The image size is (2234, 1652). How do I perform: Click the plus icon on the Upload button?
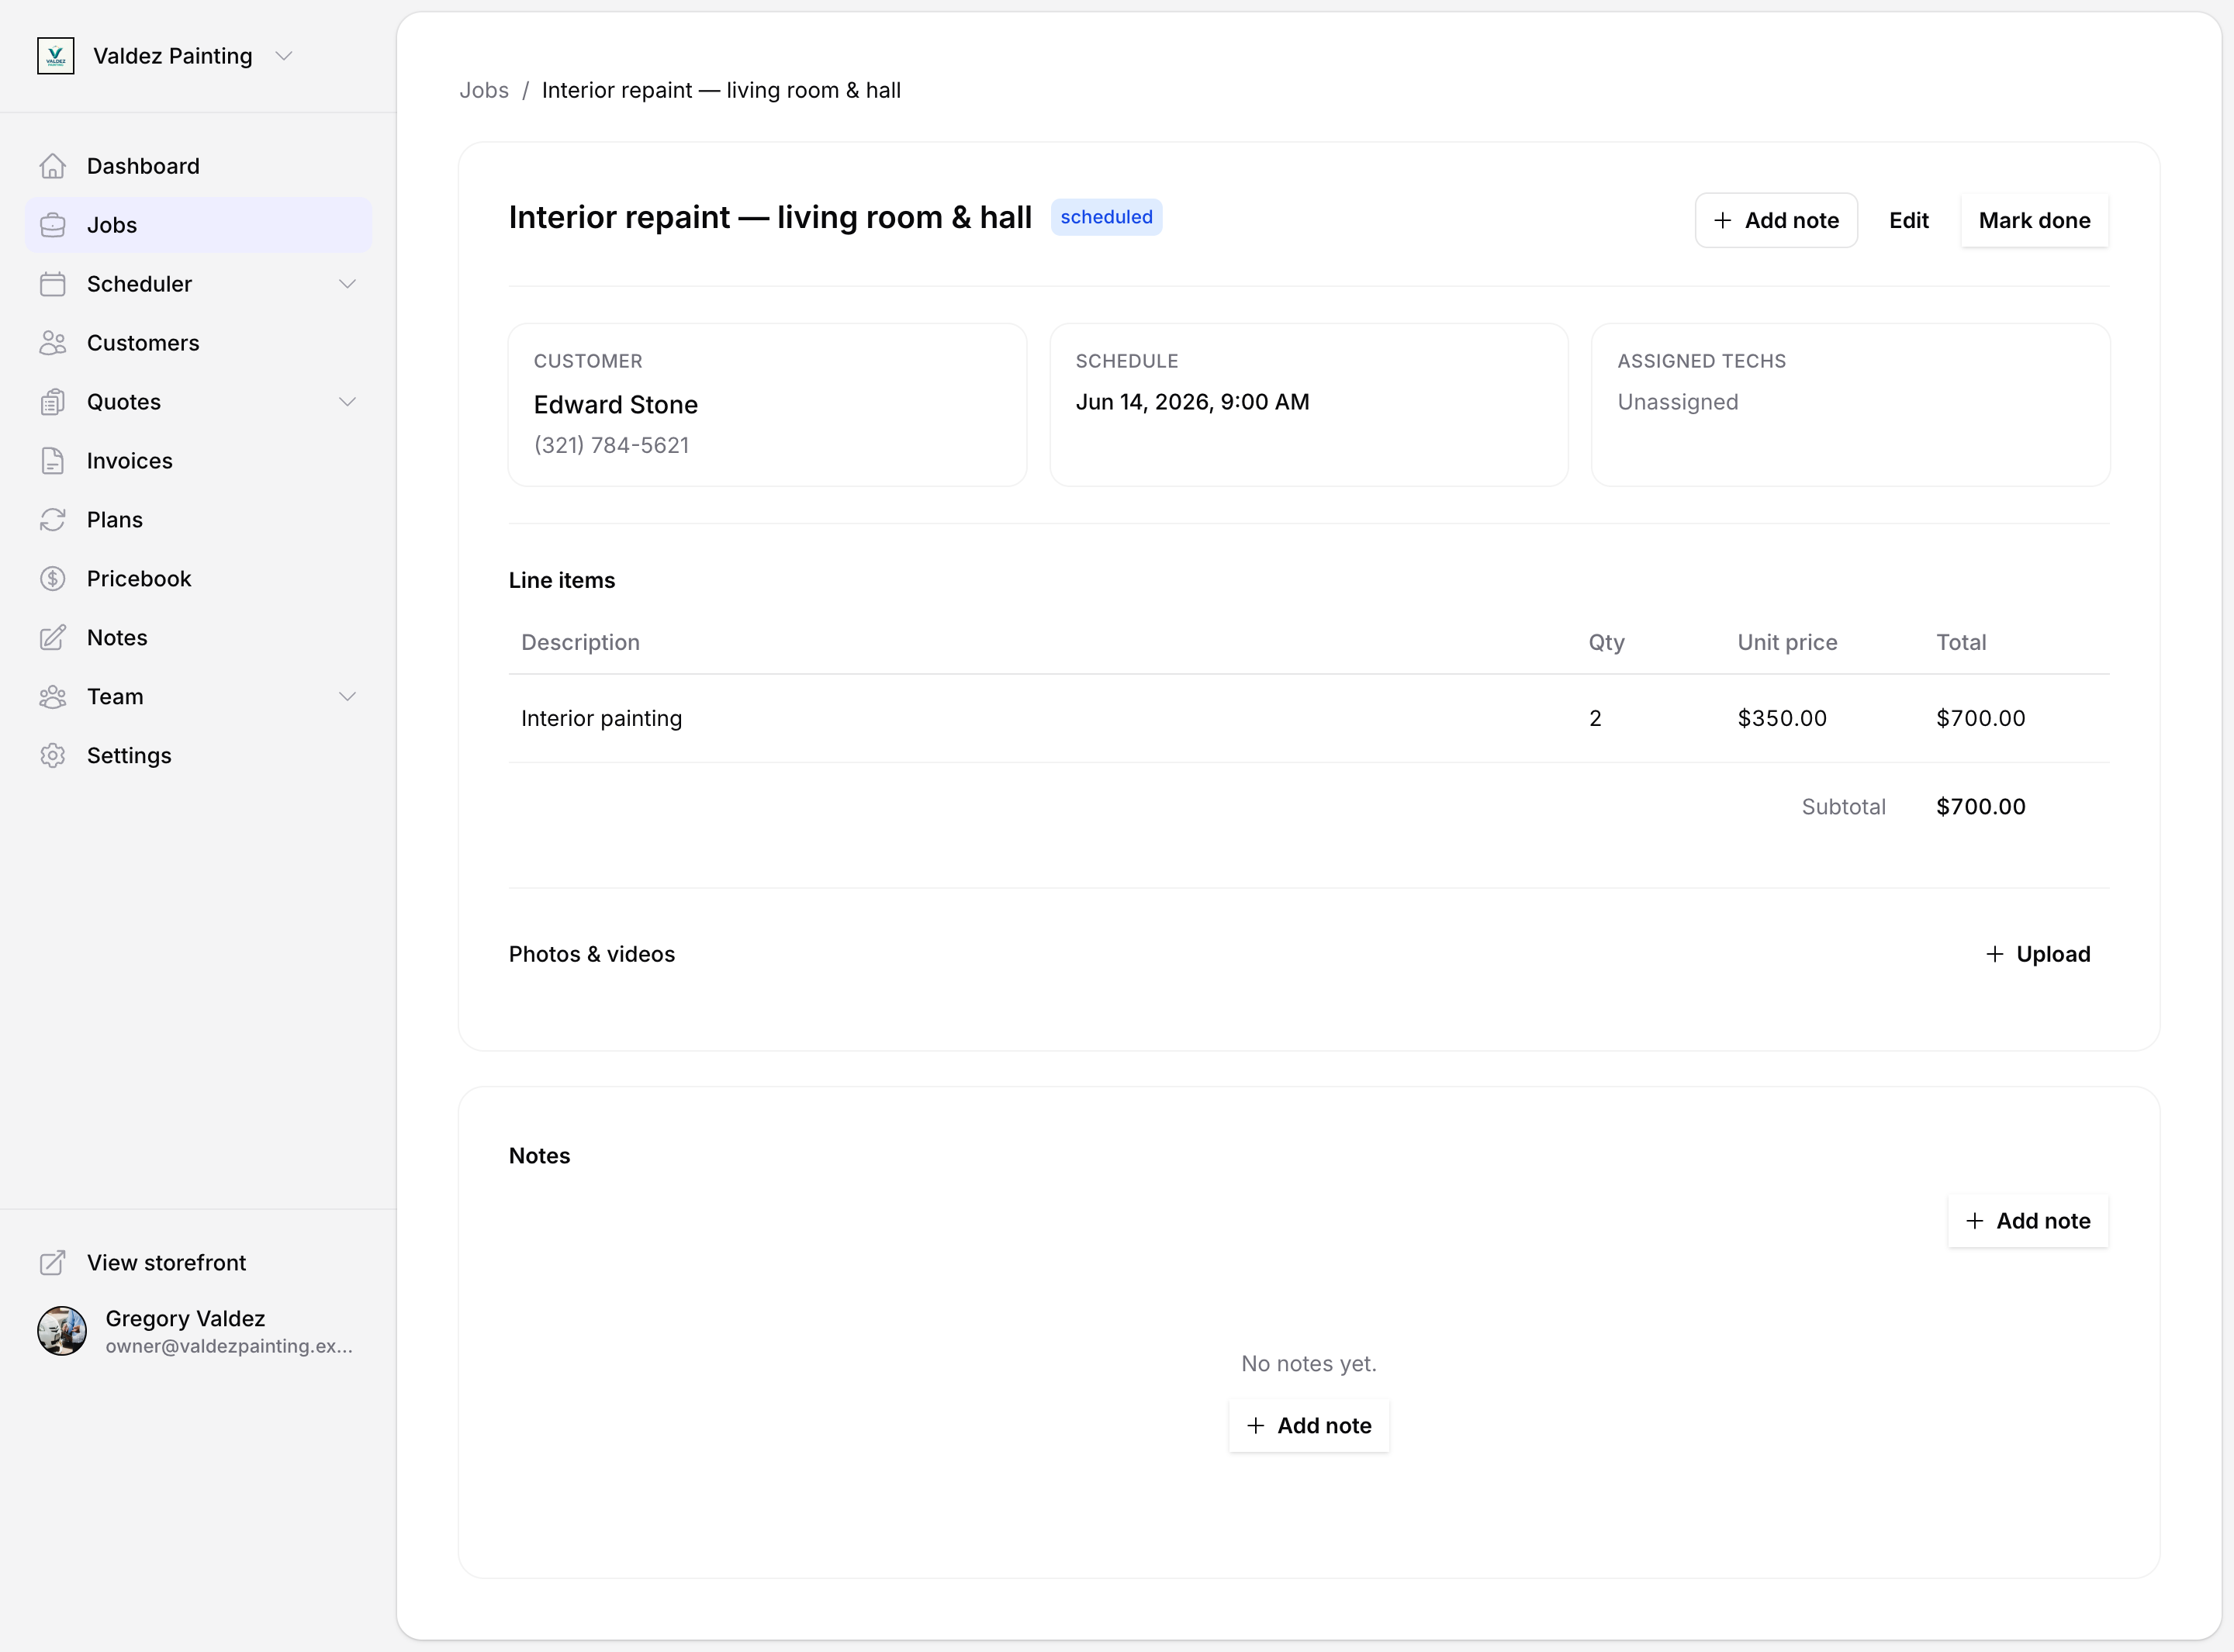[x=1994, y=954]
